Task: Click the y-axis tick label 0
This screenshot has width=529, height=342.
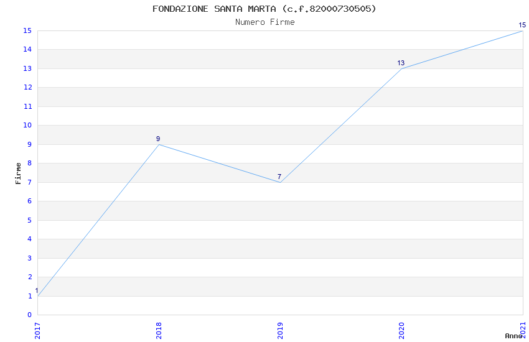Action: 30,315
